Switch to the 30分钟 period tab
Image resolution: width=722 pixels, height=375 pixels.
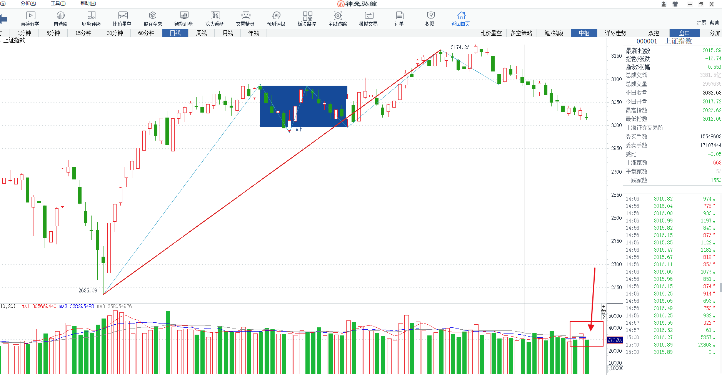(115, 33)
